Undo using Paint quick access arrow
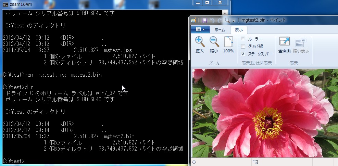 coord(212,21)
